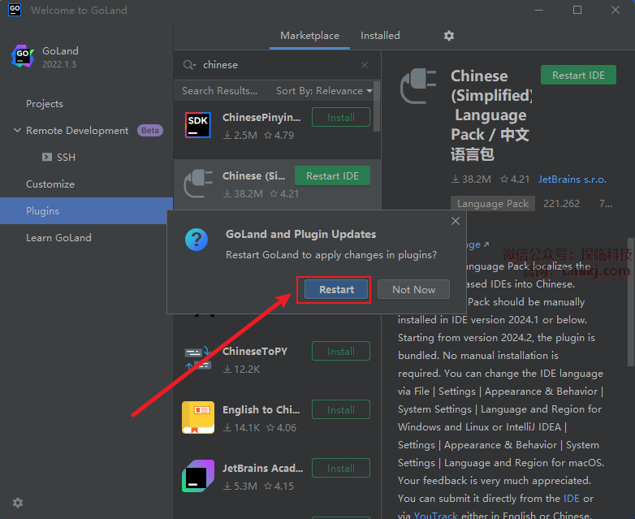Open Projects in the sidebar

point(45,104)
